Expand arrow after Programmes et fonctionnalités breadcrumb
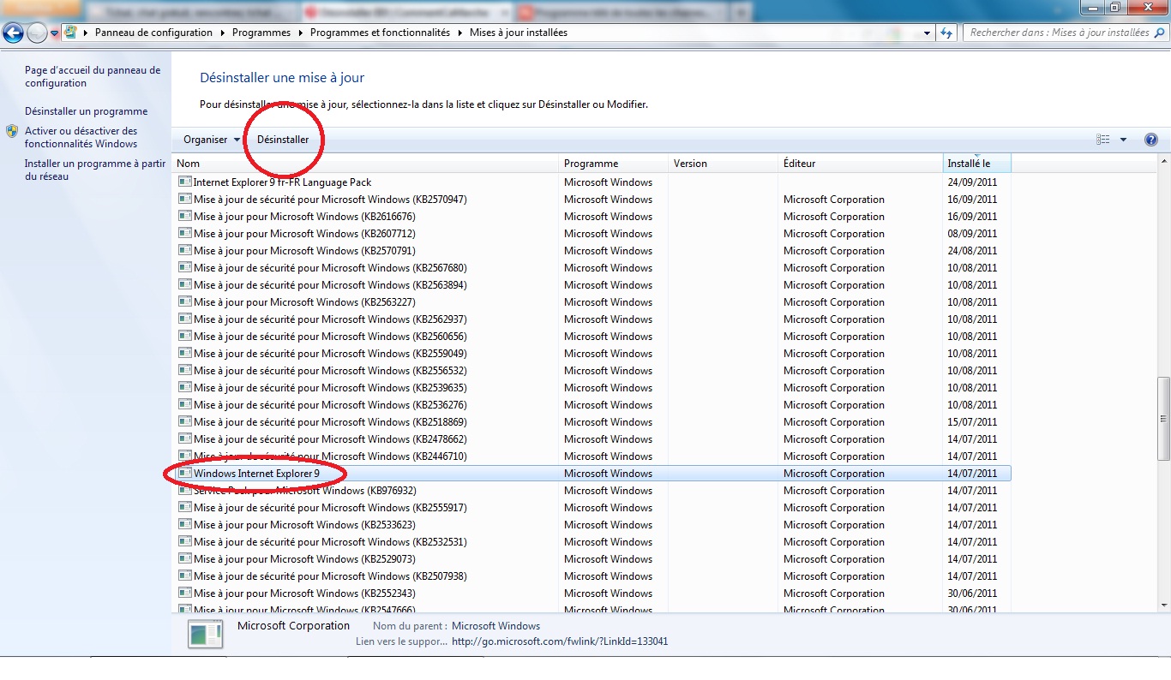Image resolution: width=1171 pixels, height=680 pixels. click(459, 33)
